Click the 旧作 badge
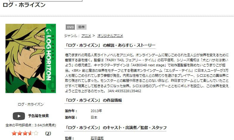The width and height of the screenshot is (234, 140). [81, 27]
